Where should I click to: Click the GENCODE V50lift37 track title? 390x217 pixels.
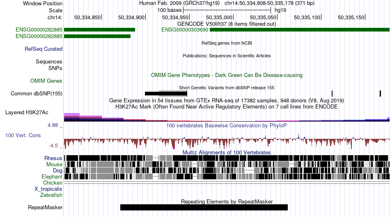point(227,24)
